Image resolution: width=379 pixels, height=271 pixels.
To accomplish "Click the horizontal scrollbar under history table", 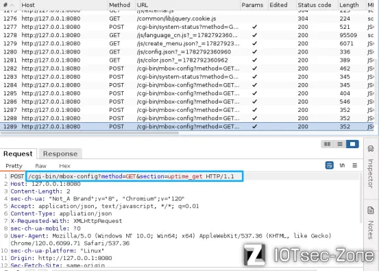I will click(89, 133).
